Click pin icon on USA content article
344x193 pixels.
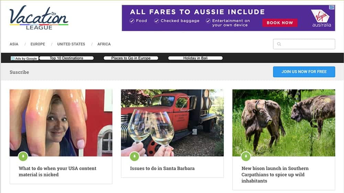click(x=23, y=156)
